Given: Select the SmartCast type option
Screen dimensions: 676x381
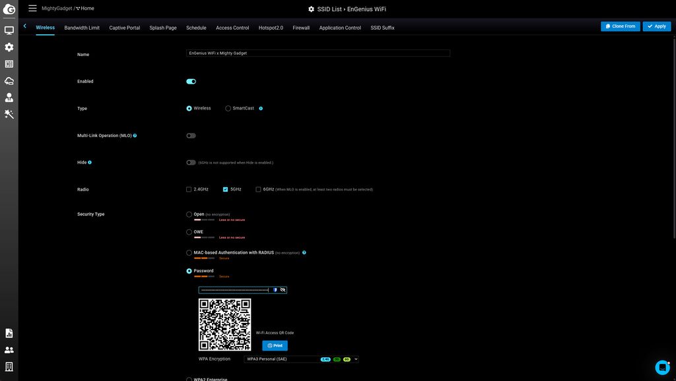Looking at the screenshot, I should [x=228, y=109].
